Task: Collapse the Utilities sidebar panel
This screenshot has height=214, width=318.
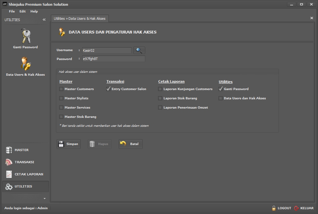Action: click(x=44, y=20)
